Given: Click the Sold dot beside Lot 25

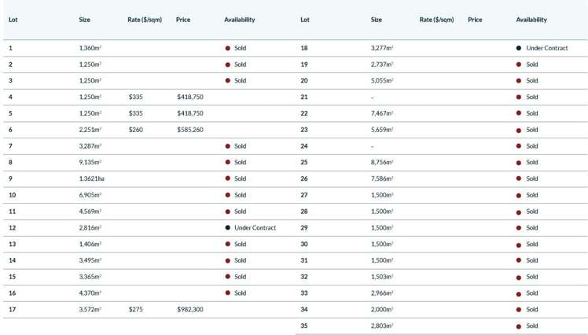Looking at the screenshot, I should (x=519, y=162).
